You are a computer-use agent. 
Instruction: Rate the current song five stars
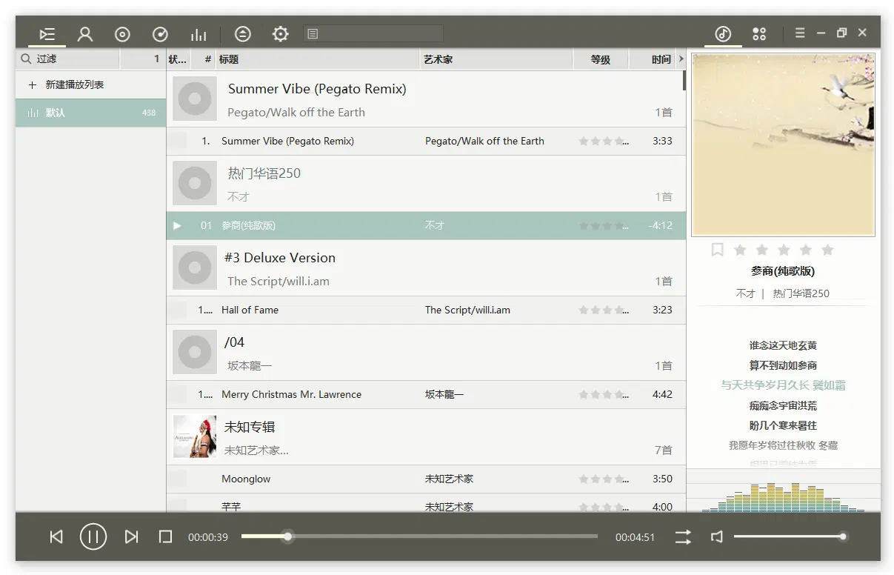point(828,250)
